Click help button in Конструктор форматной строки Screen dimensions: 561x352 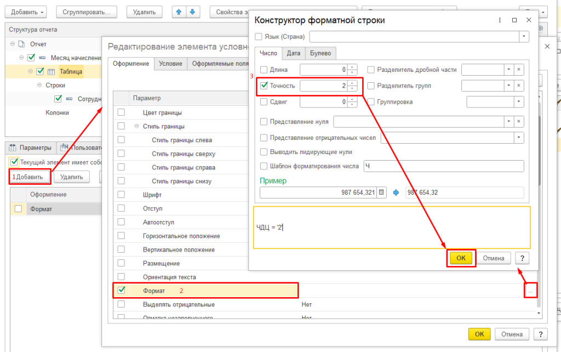coord(523,258)
